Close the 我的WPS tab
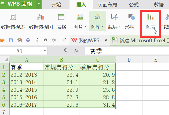Screen dimensions: 169x115 click(106, 40)
